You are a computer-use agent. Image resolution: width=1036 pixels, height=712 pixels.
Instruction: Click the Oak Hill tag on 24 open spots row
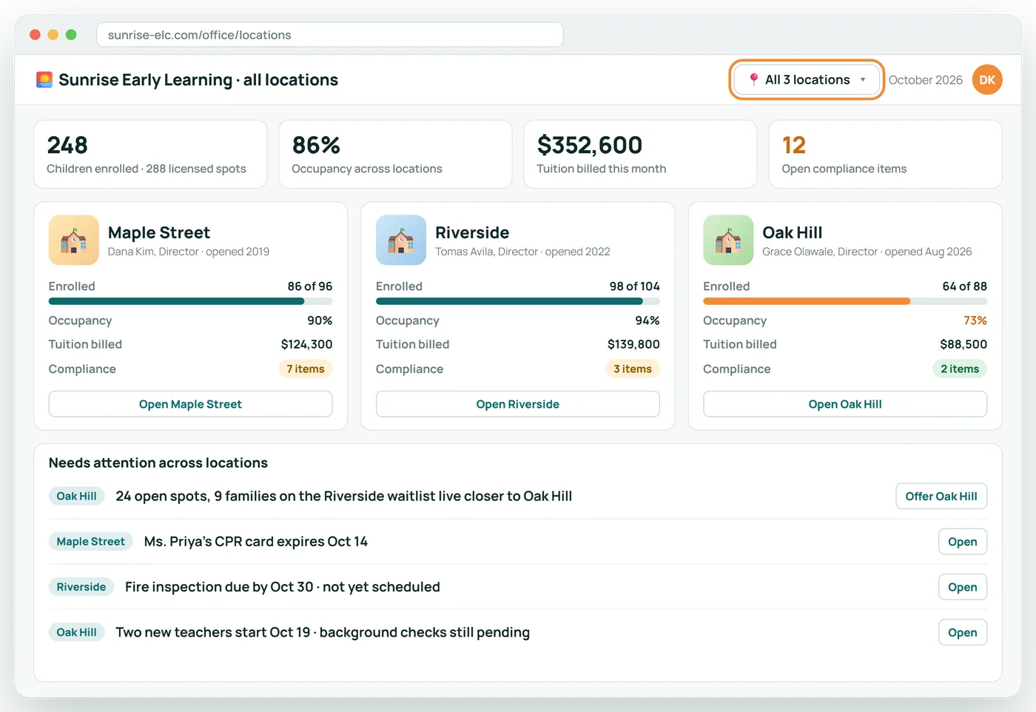tap(77, 496)
